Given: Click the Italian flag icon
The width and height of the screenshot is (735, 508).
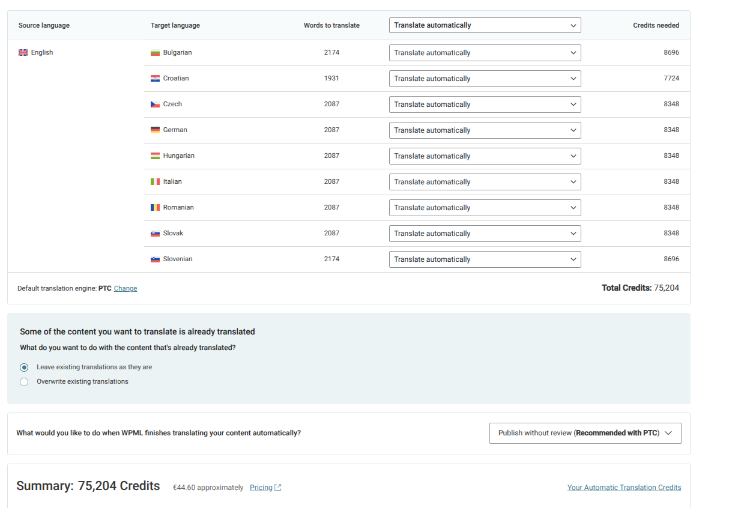Looking at the screenshot, I should coord(155,182).
